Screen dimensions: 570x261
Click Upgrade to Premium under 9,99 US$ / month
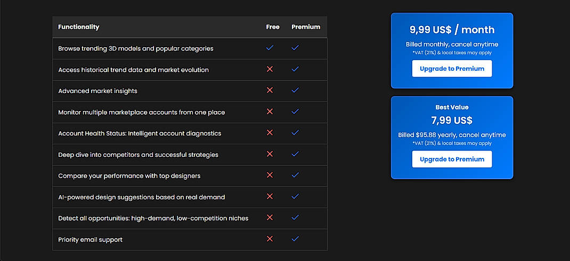(452, 69)
